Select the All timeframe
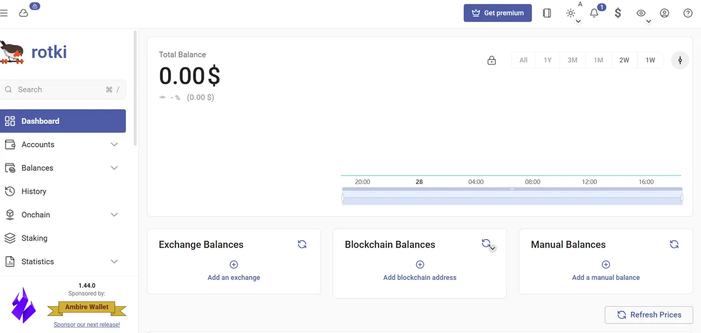The image size is (701, 333). [524, 60]
